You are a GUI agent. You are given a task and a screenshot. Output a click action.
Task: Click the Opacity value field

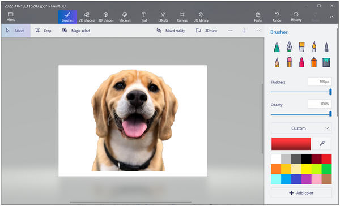[320, 104]
